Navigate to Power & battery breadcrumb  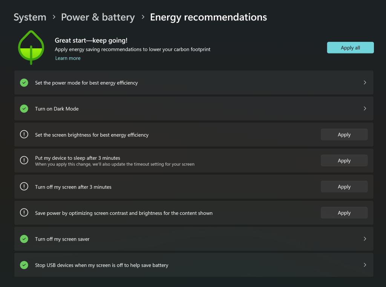(98, 17)
